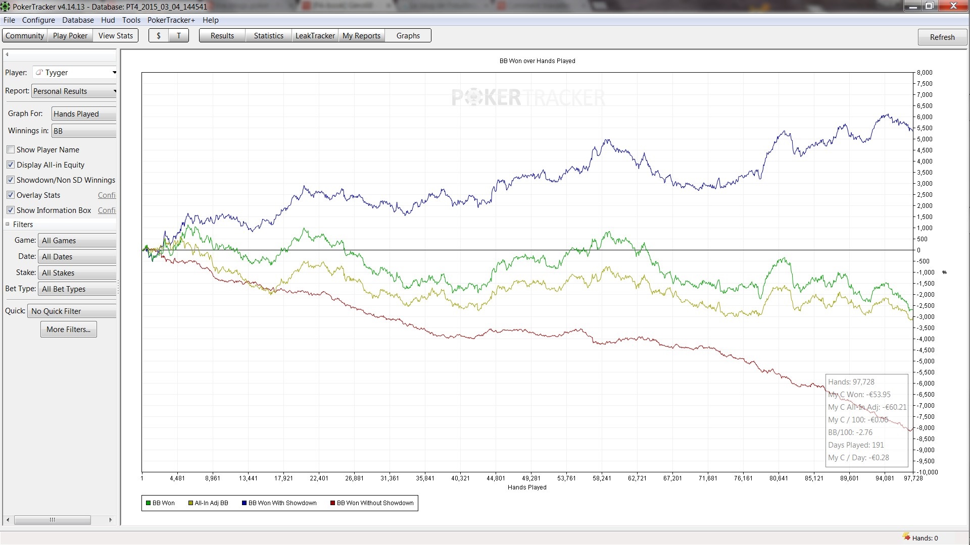Toggle Overlay Stats checkbox
The width and height of the screenshot is (970, 545).
[11, 195]
